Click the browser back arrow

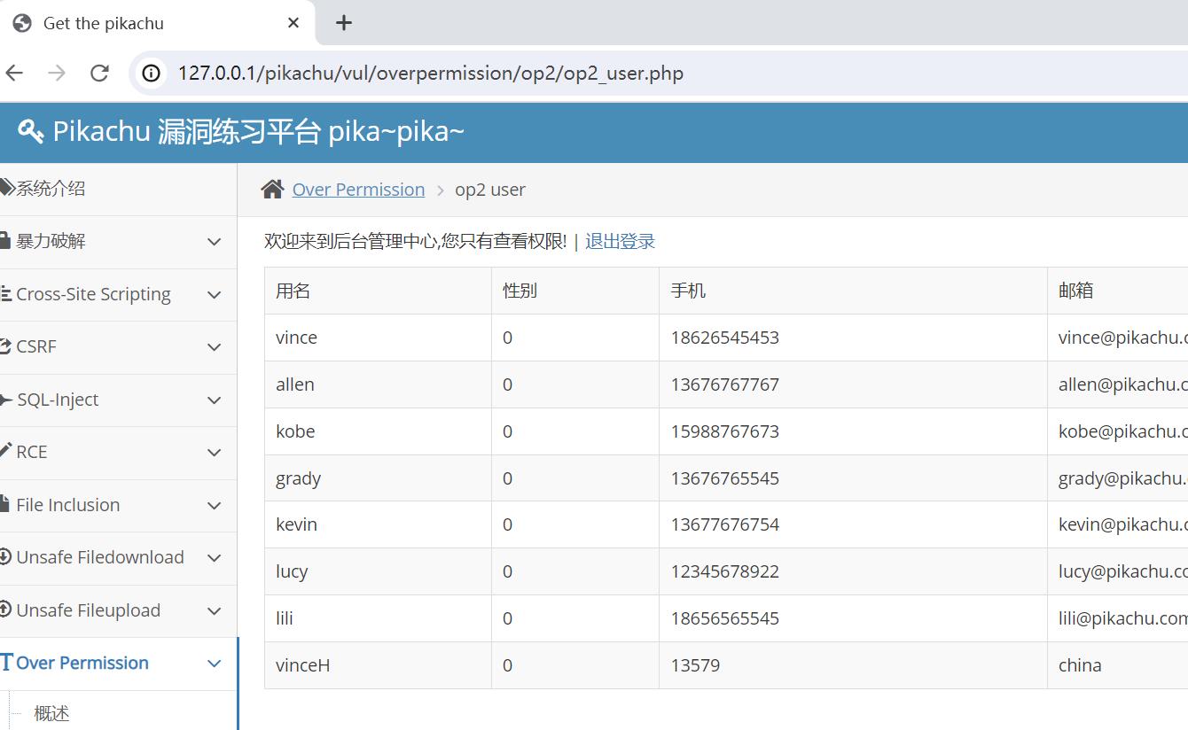14,73
